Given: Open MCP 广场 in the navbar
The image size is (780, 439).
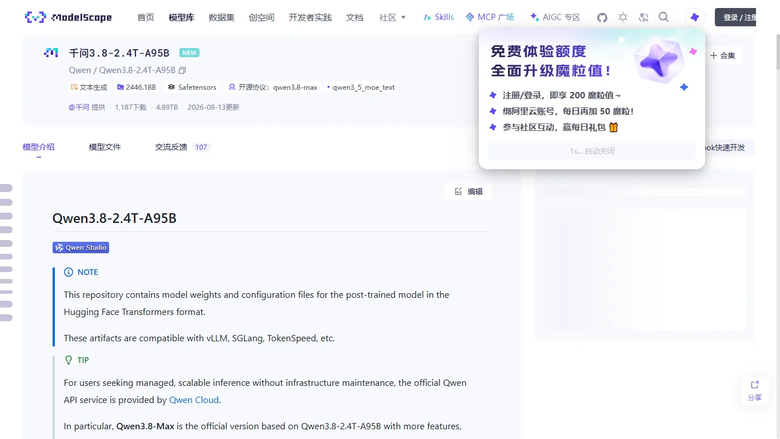Looking at the screenshot, I should click(490, 18).
